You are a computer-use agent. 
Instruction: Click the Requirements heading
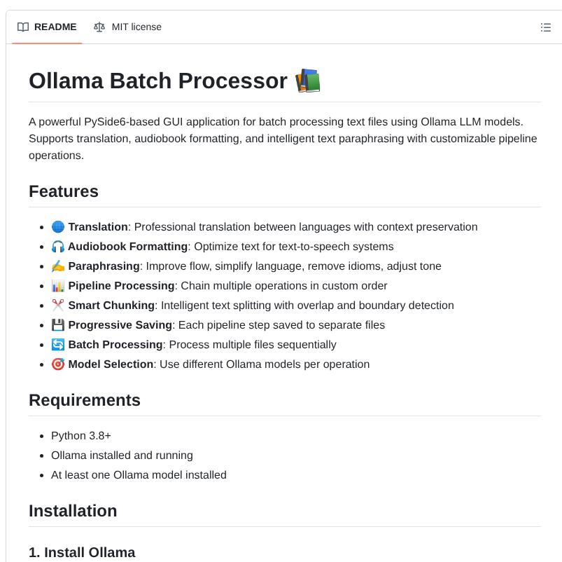tap(85, 400)
